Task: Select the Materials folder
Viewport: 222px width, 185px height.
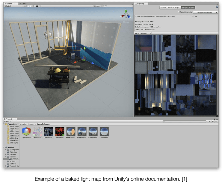Action: [x=12, y=152]
